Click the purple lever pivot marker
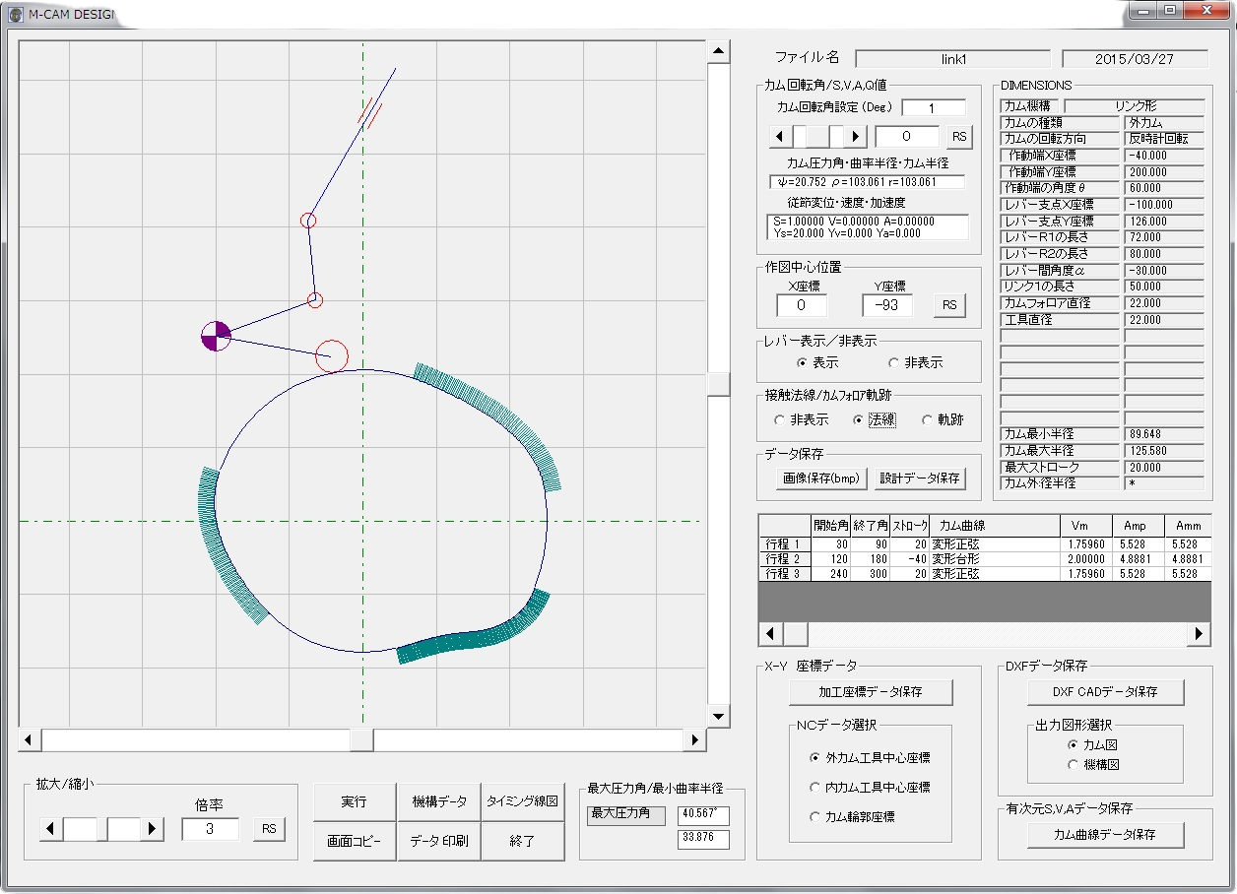This screenshot has width=1237, height=894. click(216, 336)
